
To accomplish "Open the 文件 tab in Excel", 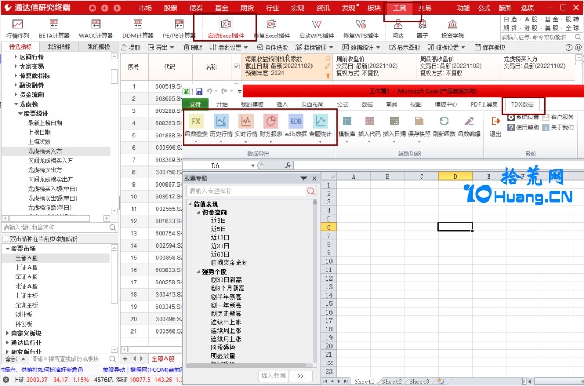I will (195, 104).
